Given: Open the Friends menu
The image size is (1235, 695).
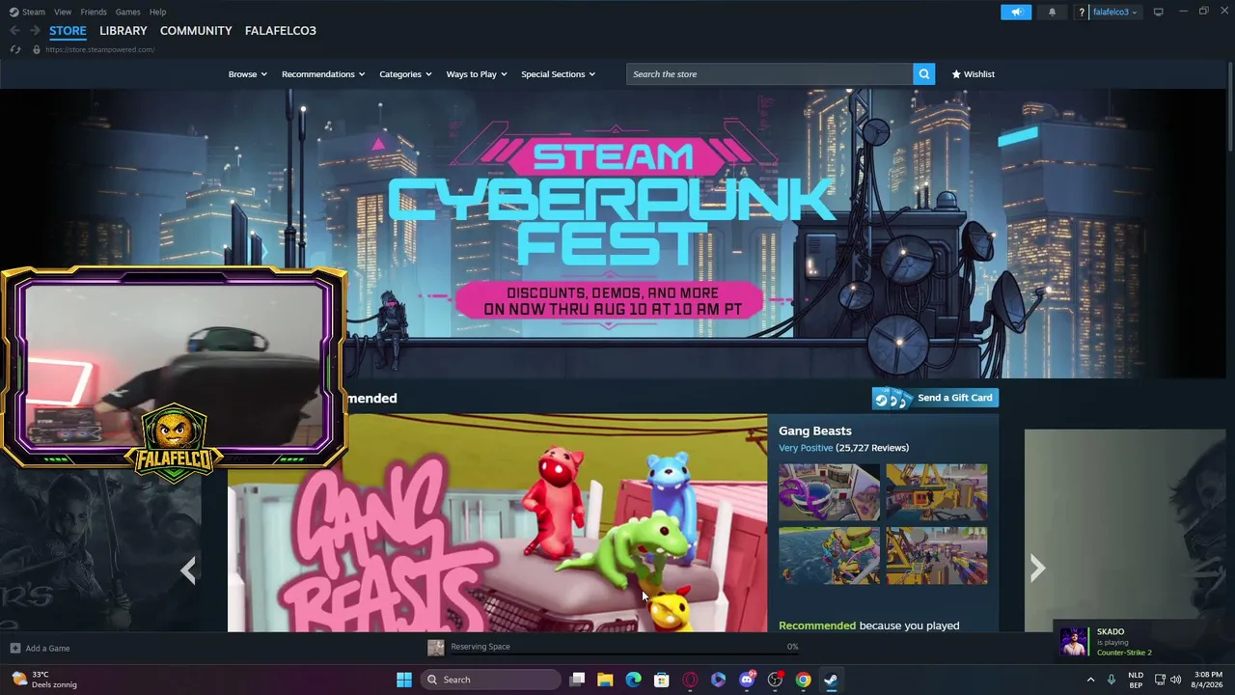Looking at the screenshot, I should [94, 12].
